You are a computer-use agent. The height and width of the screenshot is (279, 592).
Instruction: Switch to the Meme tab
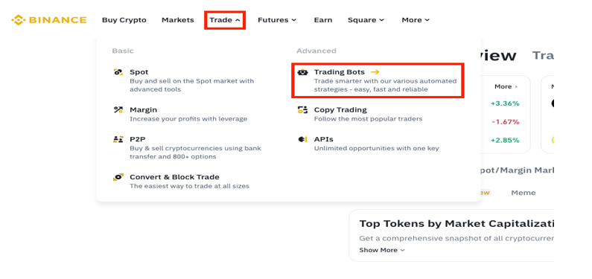pyautogui.click(x=523, y=193)
